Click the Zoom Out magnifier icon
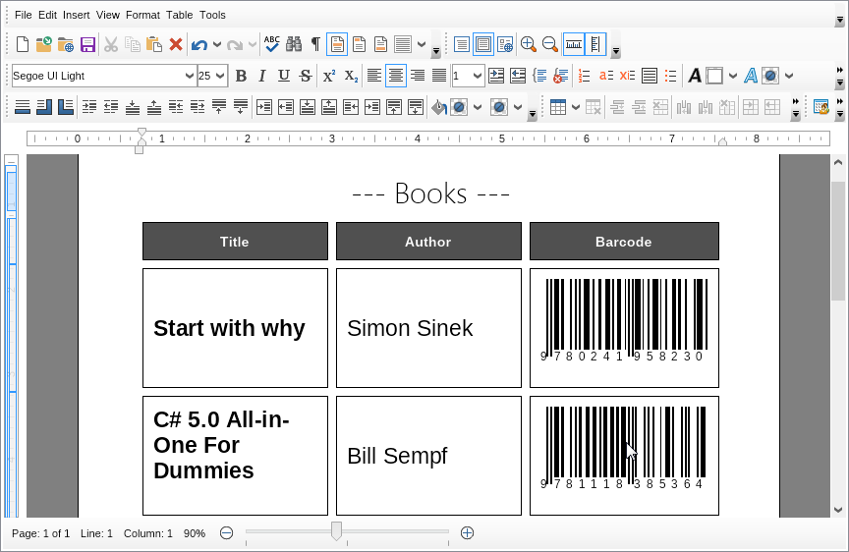 [x=549, y=44]
